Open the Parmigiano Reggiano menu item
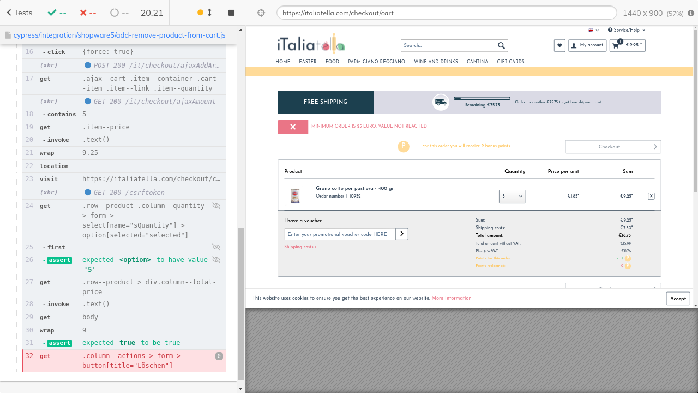The height and width of the screenshot is (393, 698). coord(376,62)
